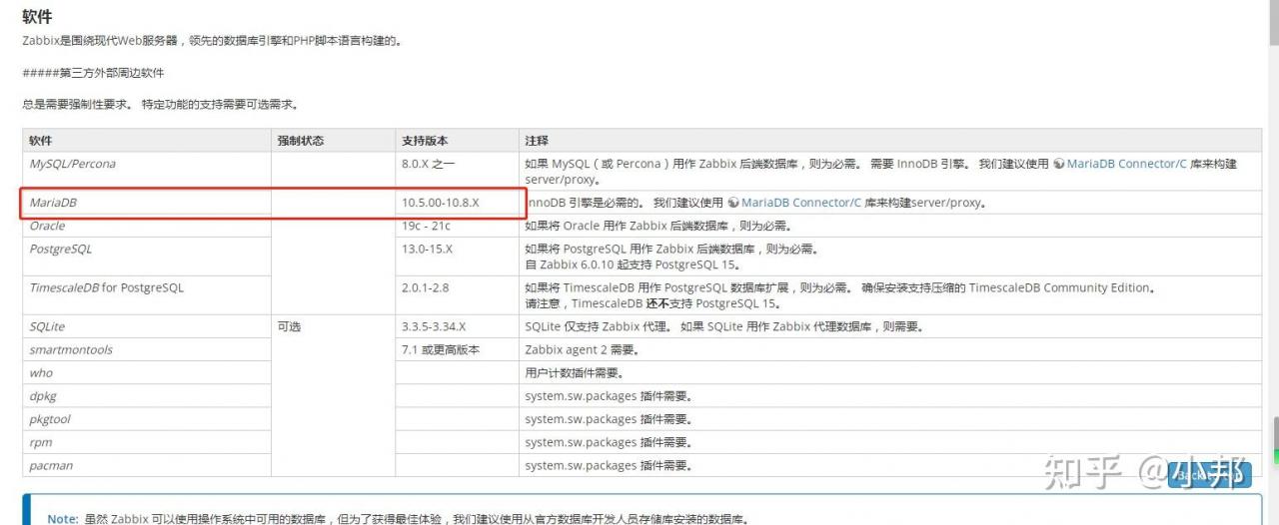Click the 8.0.X 之一 version cell
The width and height of the screenshot is (1279, 525).
(x=457, y=172)
